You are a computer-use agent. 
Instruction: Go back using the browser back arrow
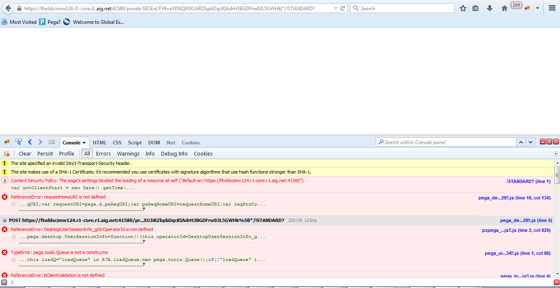(x=8, y=8)
